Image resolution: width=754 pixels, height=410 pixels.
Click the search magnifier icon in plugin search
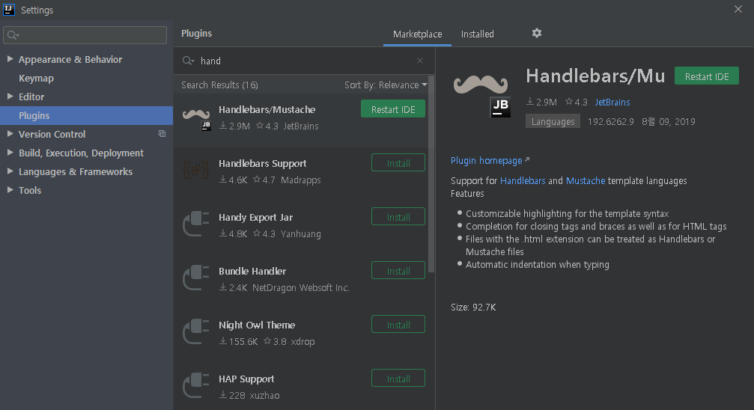188,61
